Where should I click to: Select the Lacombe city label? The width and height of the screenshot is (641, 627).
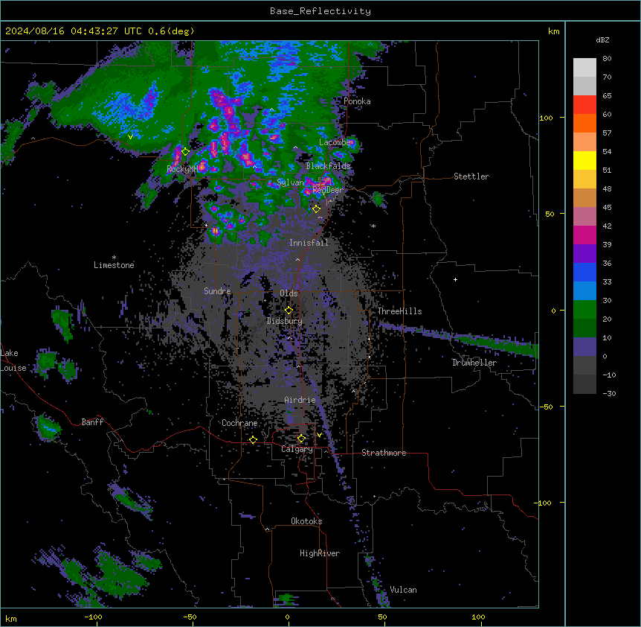click(x=335, y=142)
